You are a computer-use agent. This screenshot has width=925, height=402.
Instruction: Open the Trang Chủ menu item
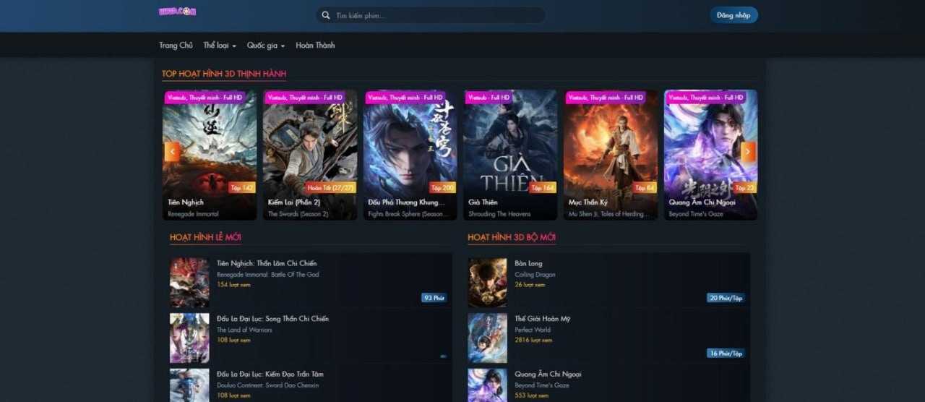tap(176, 45)
